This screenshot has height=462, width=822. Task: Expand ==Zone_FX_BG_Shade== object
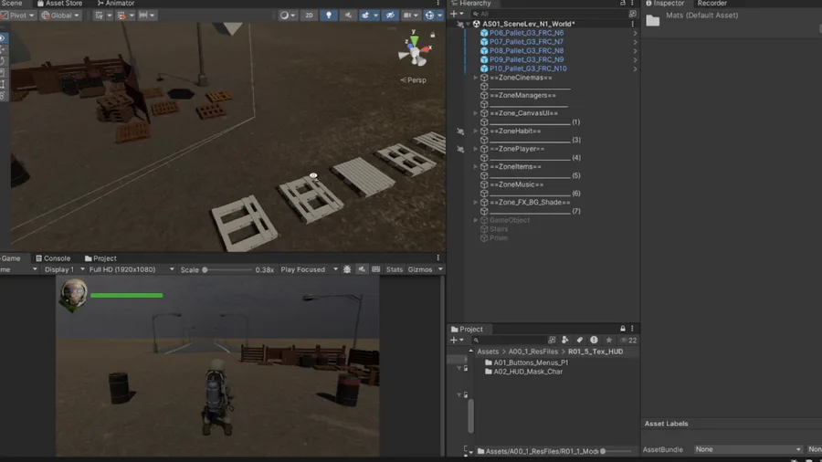click(476, 202)
